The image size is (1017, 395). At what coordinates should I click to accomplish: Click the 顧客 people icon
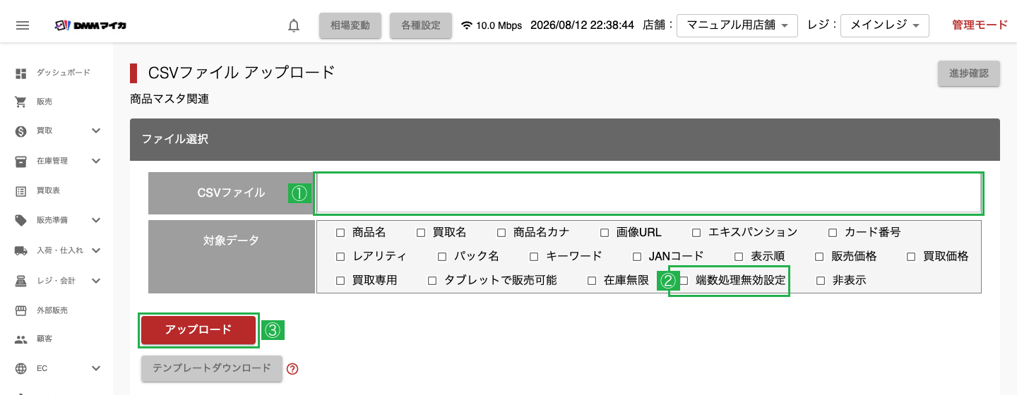point(21,339)
